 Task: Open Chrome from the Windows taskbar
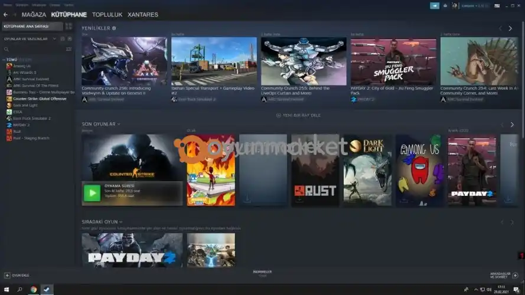click(x=34, y=289)
